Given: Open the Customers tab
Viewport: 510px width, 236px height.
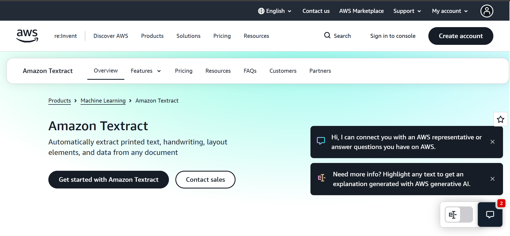Looking at the screenshot, I should pyautogui.click(x=283, y=71).
